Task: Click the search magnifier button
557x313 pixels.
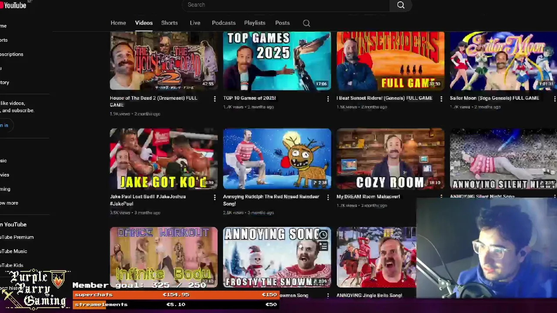Action: click(401, 5)
